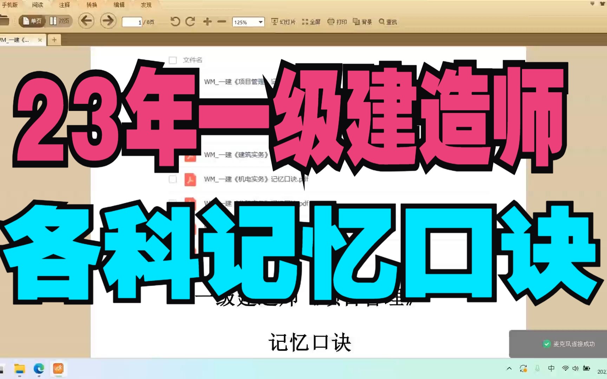Close the WM_一建 document tab
The image size is (607, 379).
point(40,40)
